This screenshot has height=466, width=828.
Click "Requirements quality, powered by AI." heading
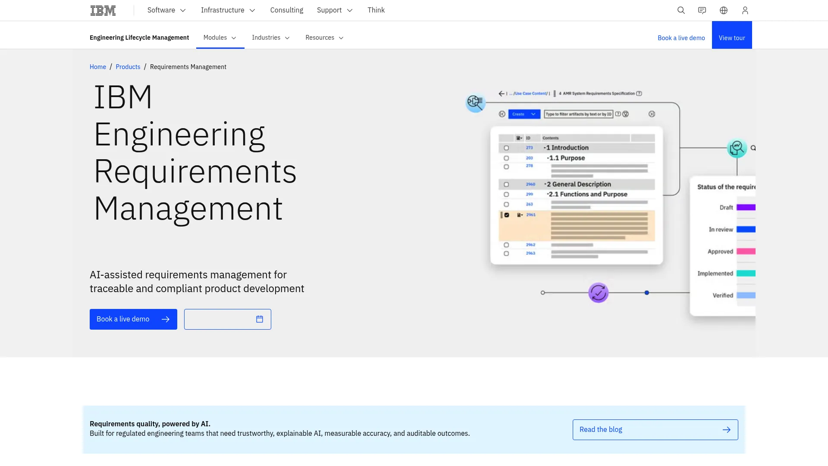tap(150, 424)
